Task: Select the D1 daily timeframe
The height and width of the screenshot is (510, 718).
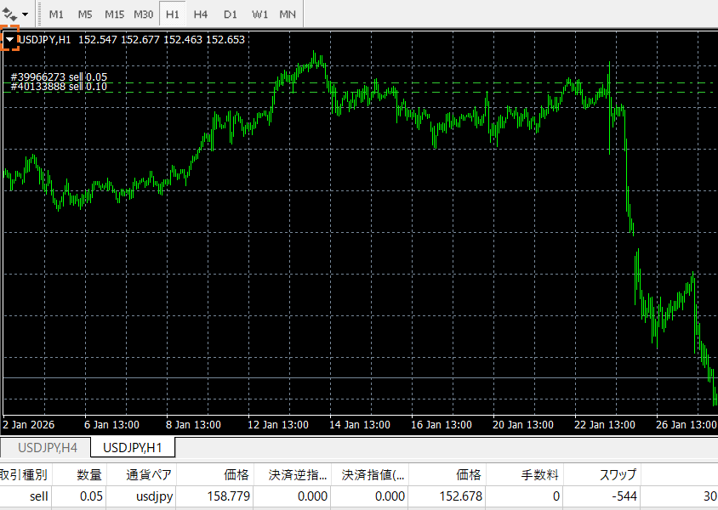Action: 230,14
